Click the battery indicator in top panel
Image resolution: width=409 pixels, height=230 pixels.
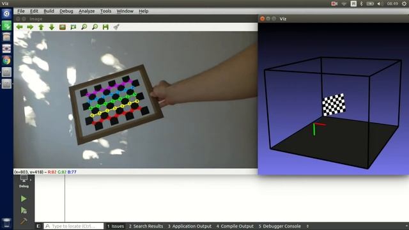click(x=370, y=4)
